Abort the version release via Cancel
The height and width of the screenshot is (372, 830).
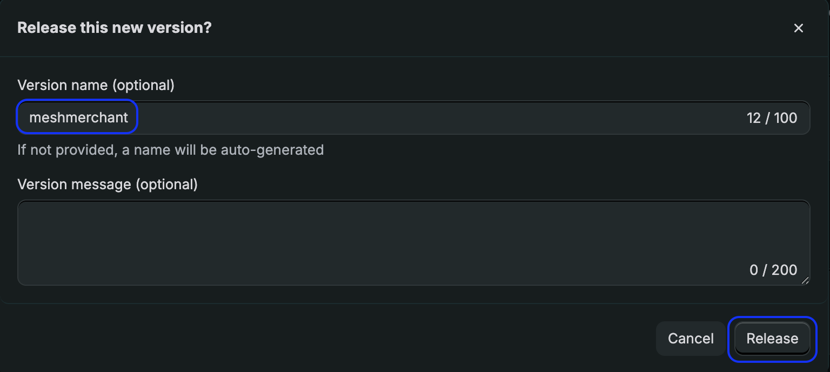[691, 339]
